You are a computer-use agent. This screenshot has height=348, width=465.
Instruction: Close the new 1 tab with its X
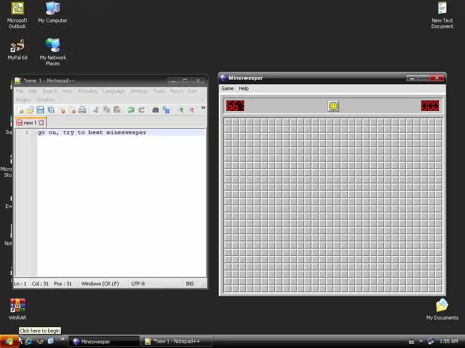point(41,122)
